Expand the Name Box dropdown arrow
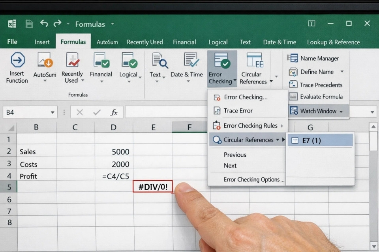The height and width of the screenshot is (252, 379). coord(53,113)
